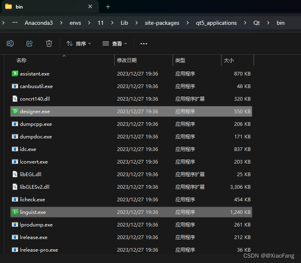The width and height of the screenshot is (301, 263).
Task: Open the 查看 view dropdown
Action: (115, 44)
